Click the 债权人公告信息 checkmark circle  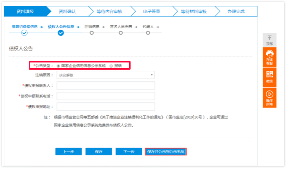(x=61, y=33)
